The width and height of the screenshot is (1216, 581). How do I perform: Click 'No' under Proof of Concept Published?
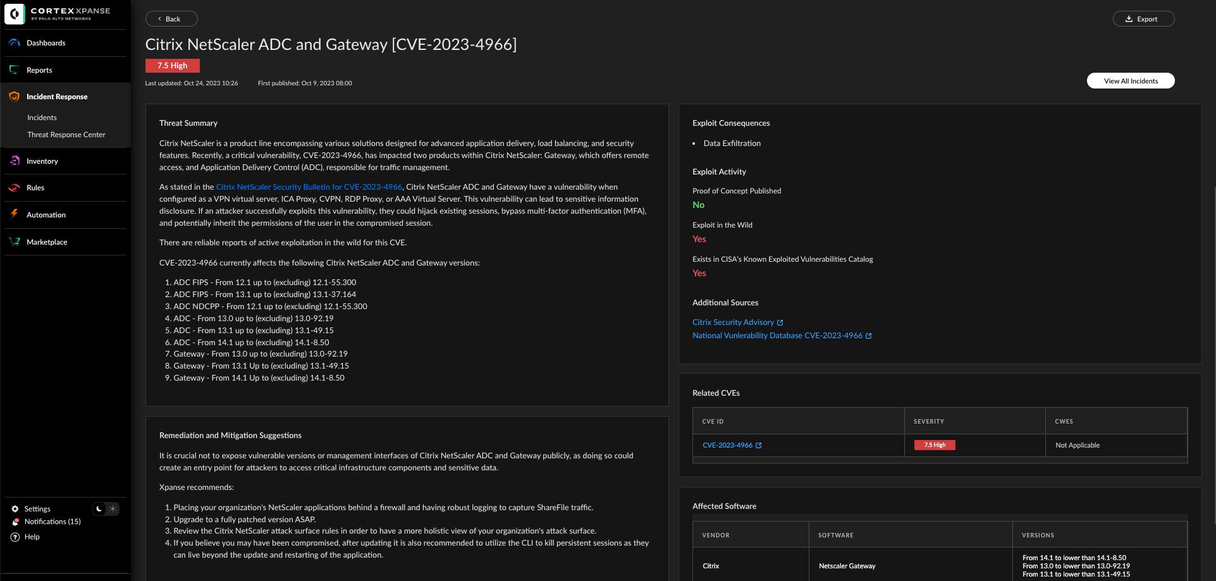[698, 205]
